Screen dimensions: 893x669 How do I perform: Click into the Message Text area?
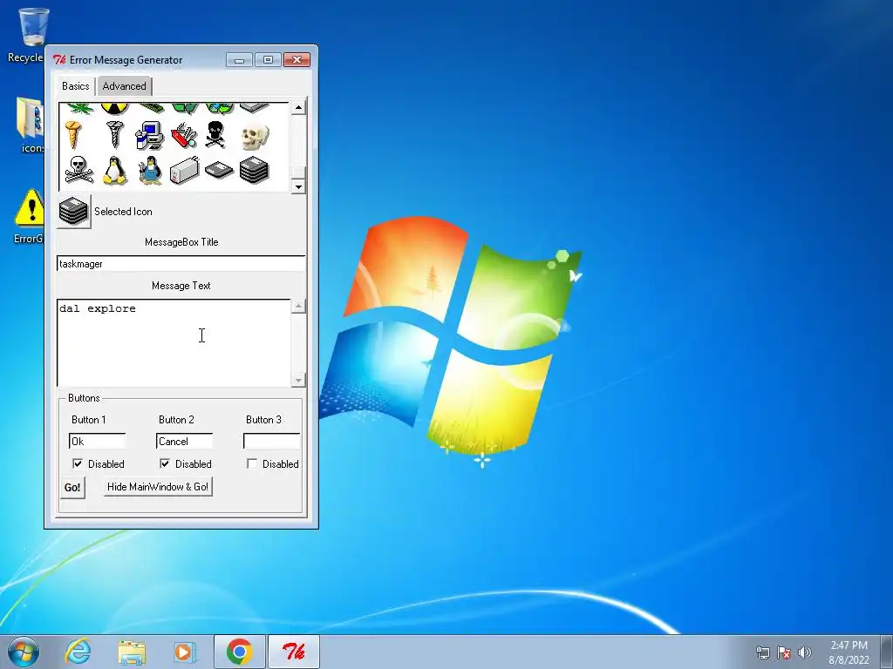click(174, 343)
